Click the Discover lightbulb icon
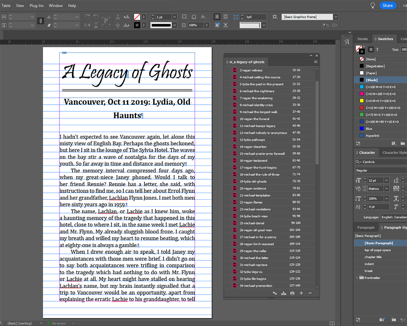 [x=372, y=5]
